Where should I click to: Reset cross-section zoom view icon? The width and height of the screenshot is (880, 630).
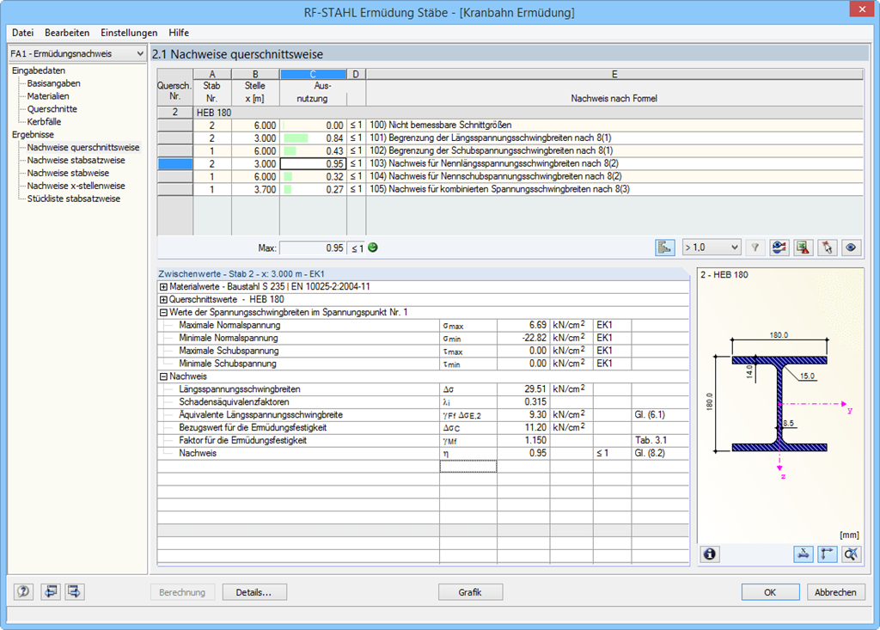(x=851, y=554)
